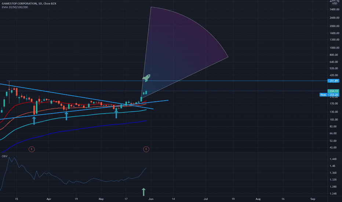Select the green up arrow in the OBV pane
Viewport: 342px width, 202px height.
tap(143, 192)
